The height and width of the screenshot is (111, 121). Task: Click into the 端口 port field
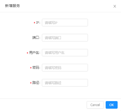65,38
